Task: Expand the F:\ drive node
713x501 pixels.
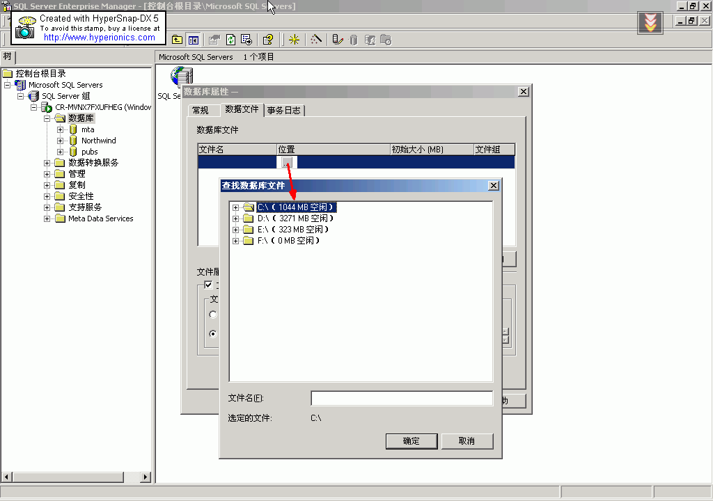Action: pyautogui.click(x=235, y=241)
